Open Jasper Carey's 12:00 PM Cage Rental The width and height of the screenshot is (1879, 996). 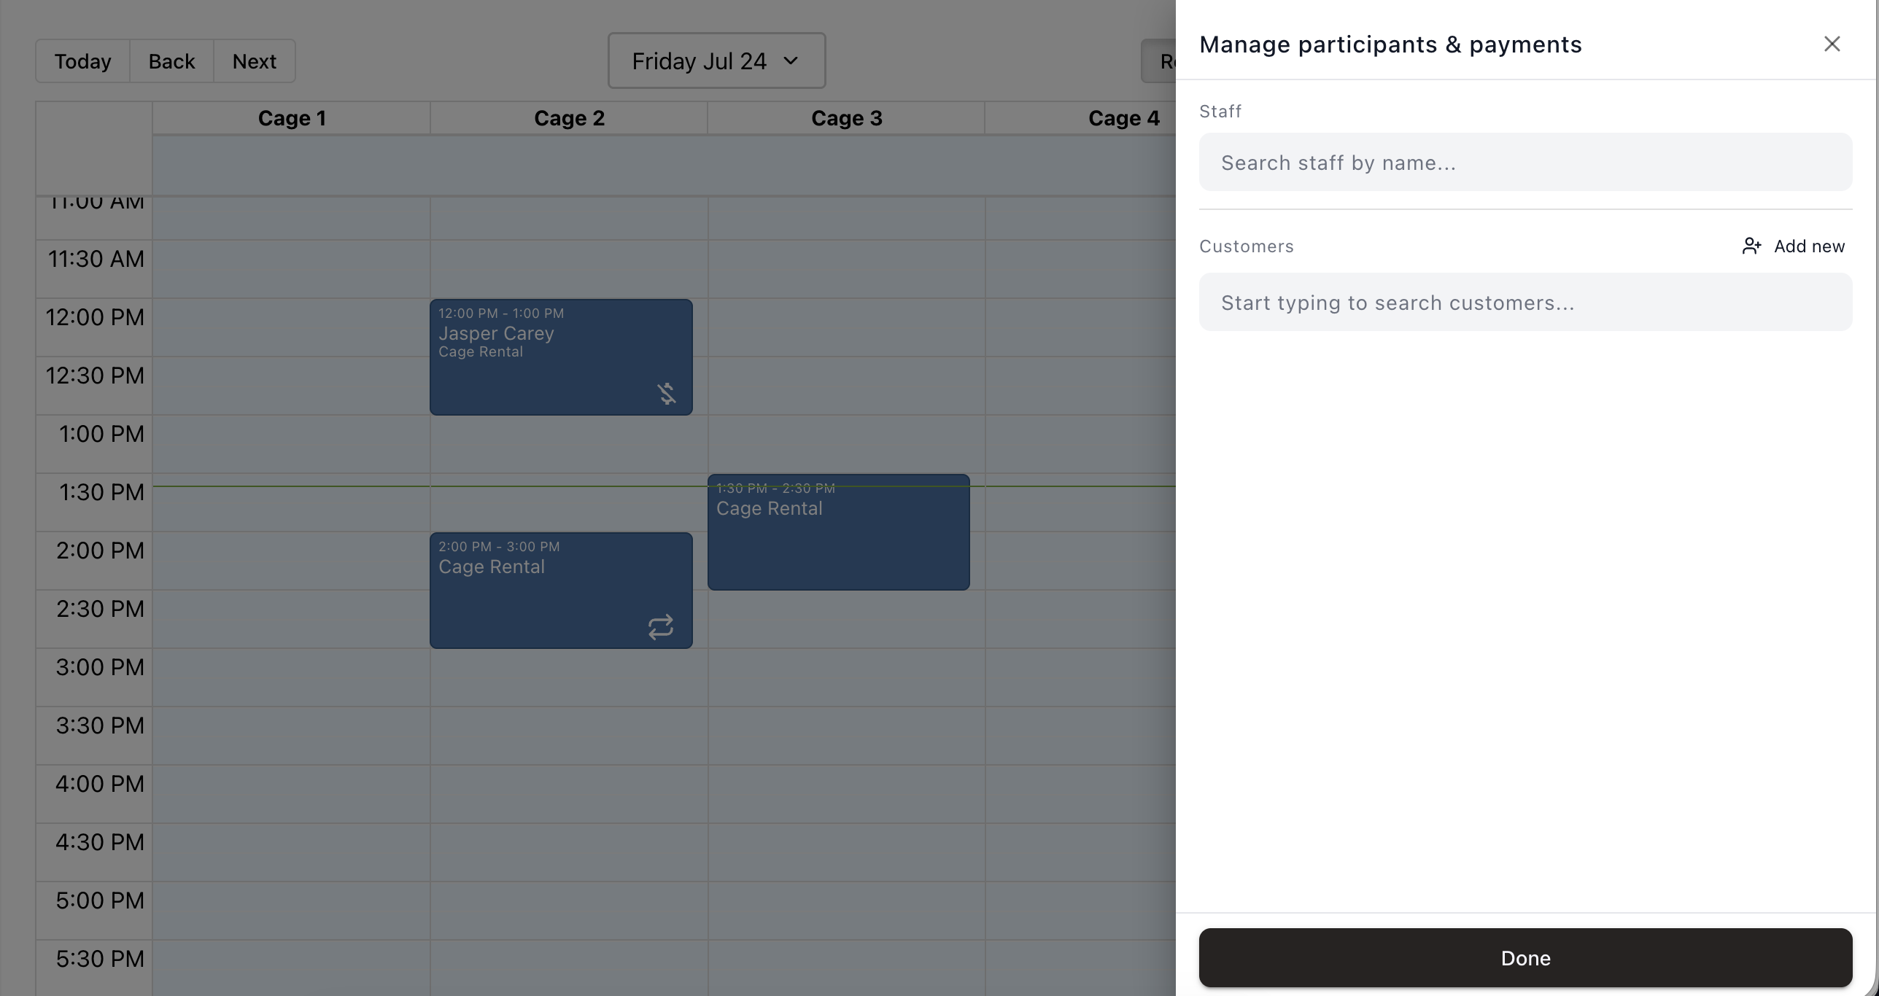tap(561, 357)
